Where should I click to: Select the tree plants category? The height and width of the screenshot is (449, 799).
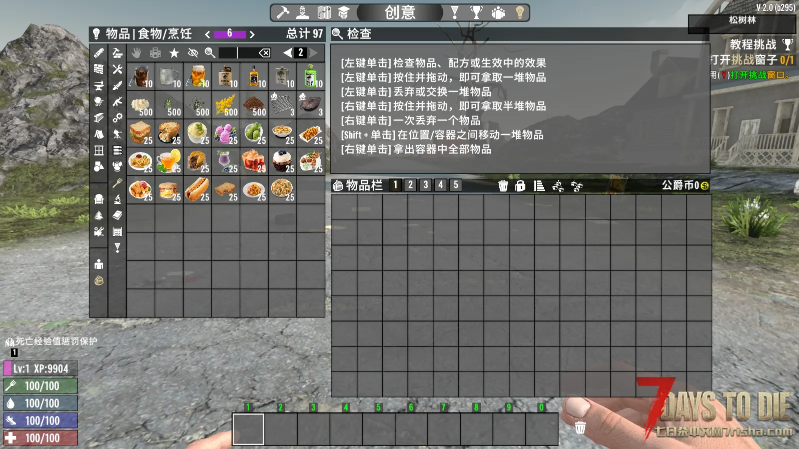tap(99, 215)
